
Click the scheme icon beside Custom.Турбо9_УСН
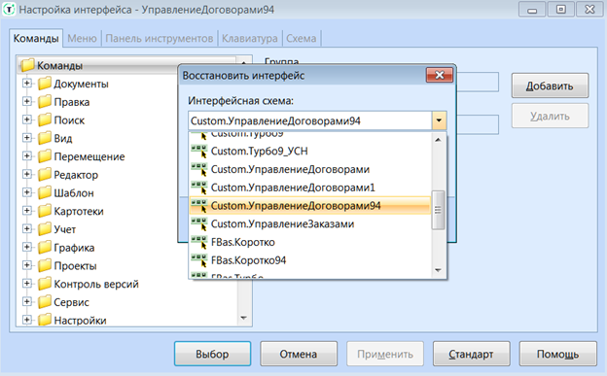click(x=199, y=151)
